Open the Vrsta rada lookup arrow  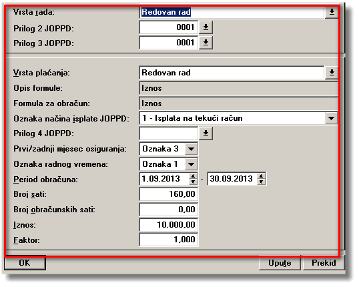[331, 12]
